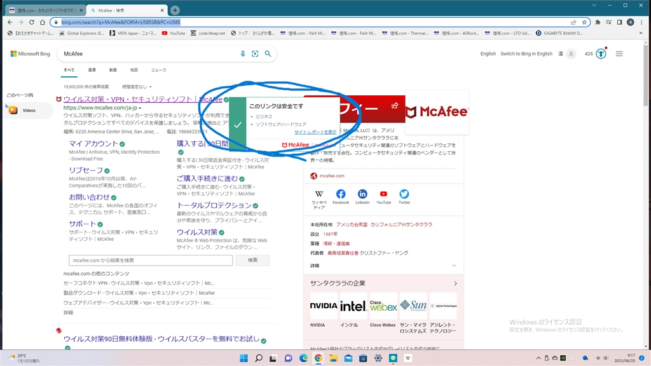Image resolution: width=651 pixels, height=366 pixels.
Task: Open weather widget in taskbar
Action: 25,358
